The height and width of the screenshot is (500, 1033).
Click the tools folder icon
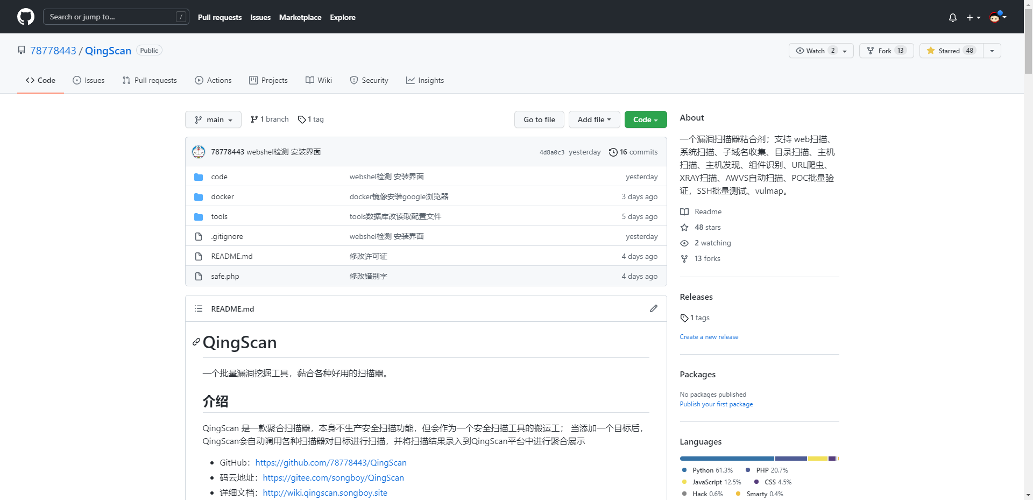199,216
